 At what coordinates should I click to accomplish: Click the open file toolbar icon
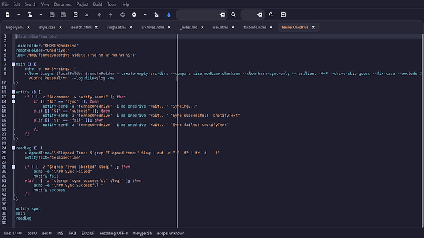[29, 15]
